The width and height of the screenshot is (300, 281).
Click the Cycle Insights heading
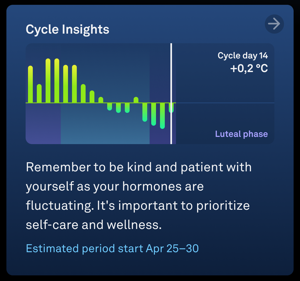(x=67, y=29)
